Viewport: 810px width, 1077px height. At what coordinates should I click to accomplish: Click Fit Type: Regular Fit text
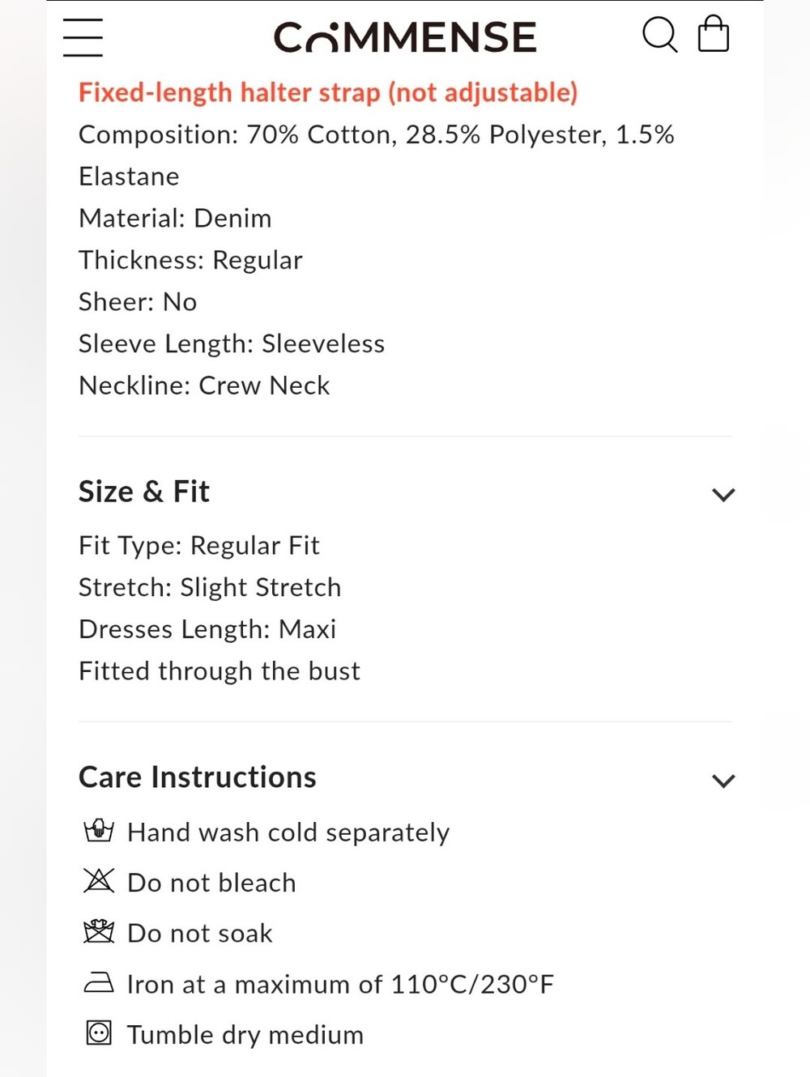(199, 546)
